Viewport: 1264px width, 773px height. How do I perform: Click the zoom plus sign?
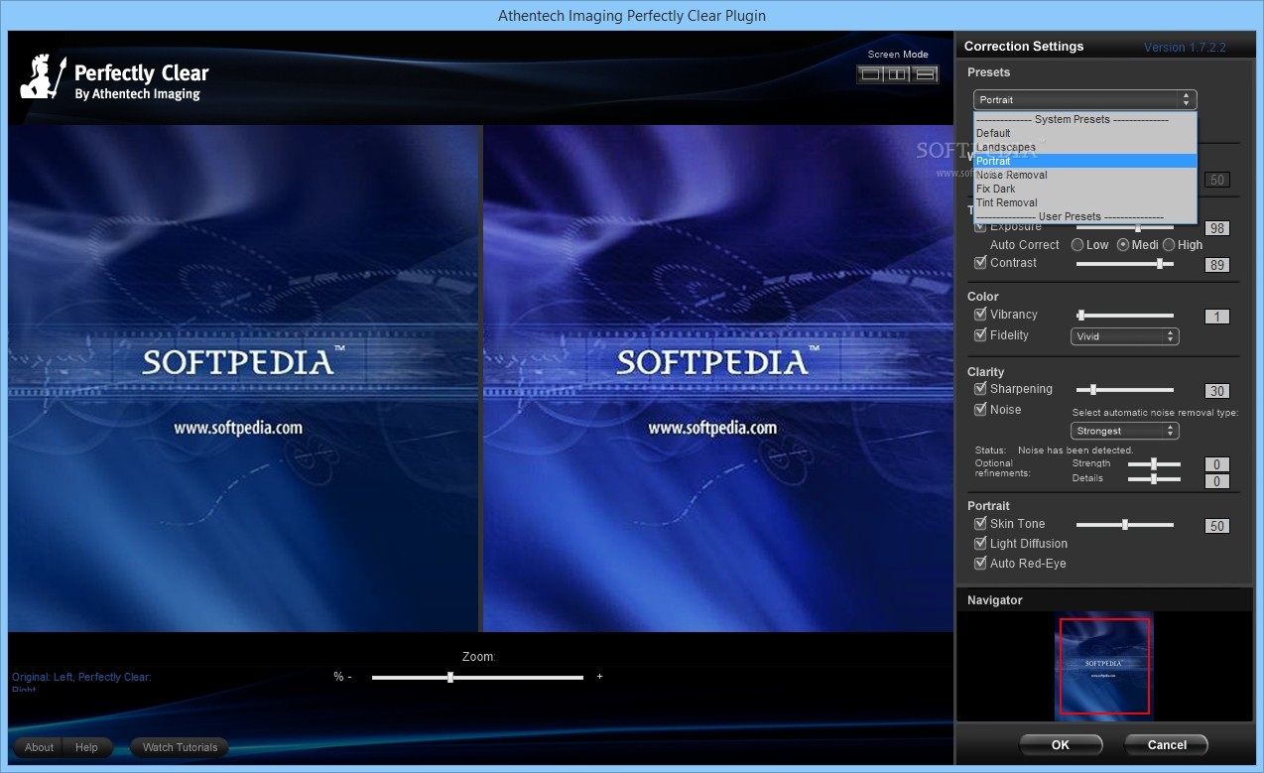pyautogui.click(x=599, y=677)
